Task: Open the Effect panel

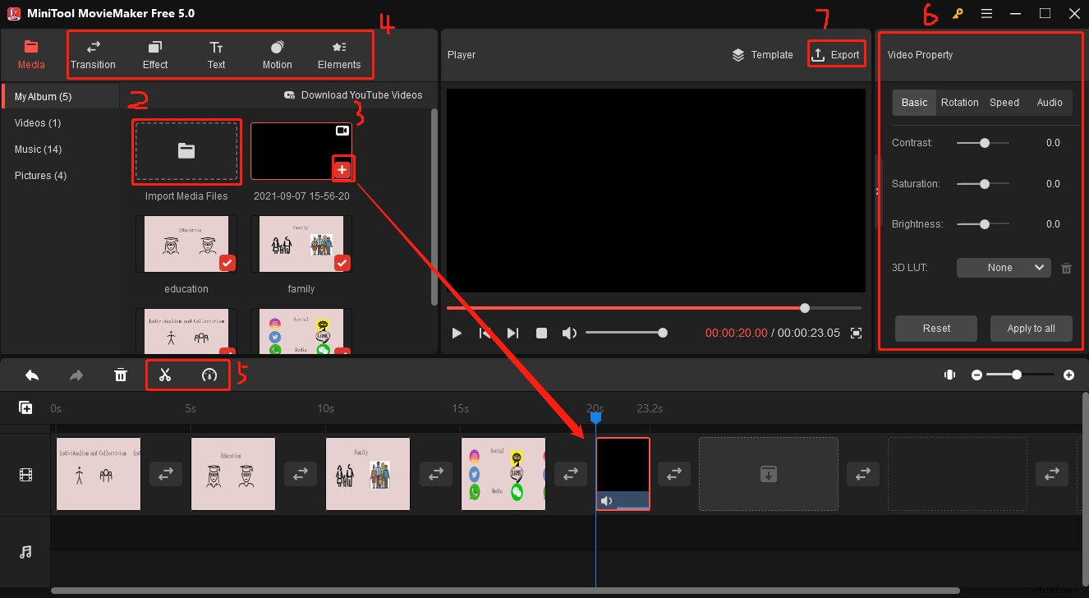Action: click(154, 54)
